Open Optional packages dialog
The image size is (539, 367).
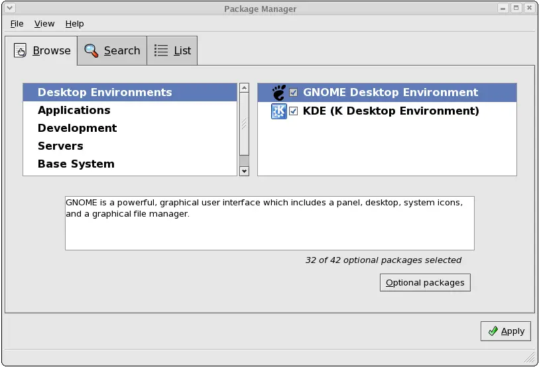click(425, 283)
